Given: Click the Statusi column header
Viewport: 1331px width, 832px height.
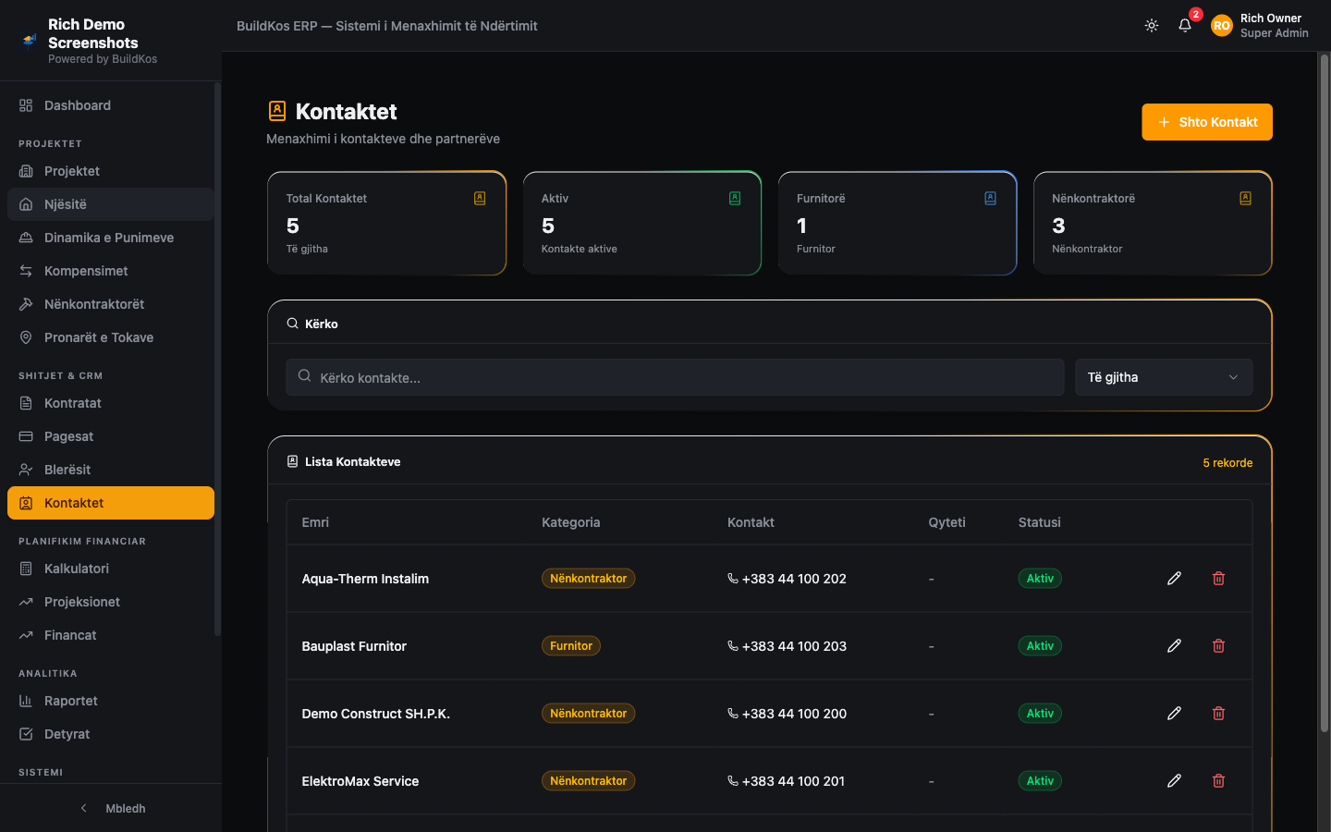Looking at the screenshot, I should pyautogui.click(x=1039, y=522).
